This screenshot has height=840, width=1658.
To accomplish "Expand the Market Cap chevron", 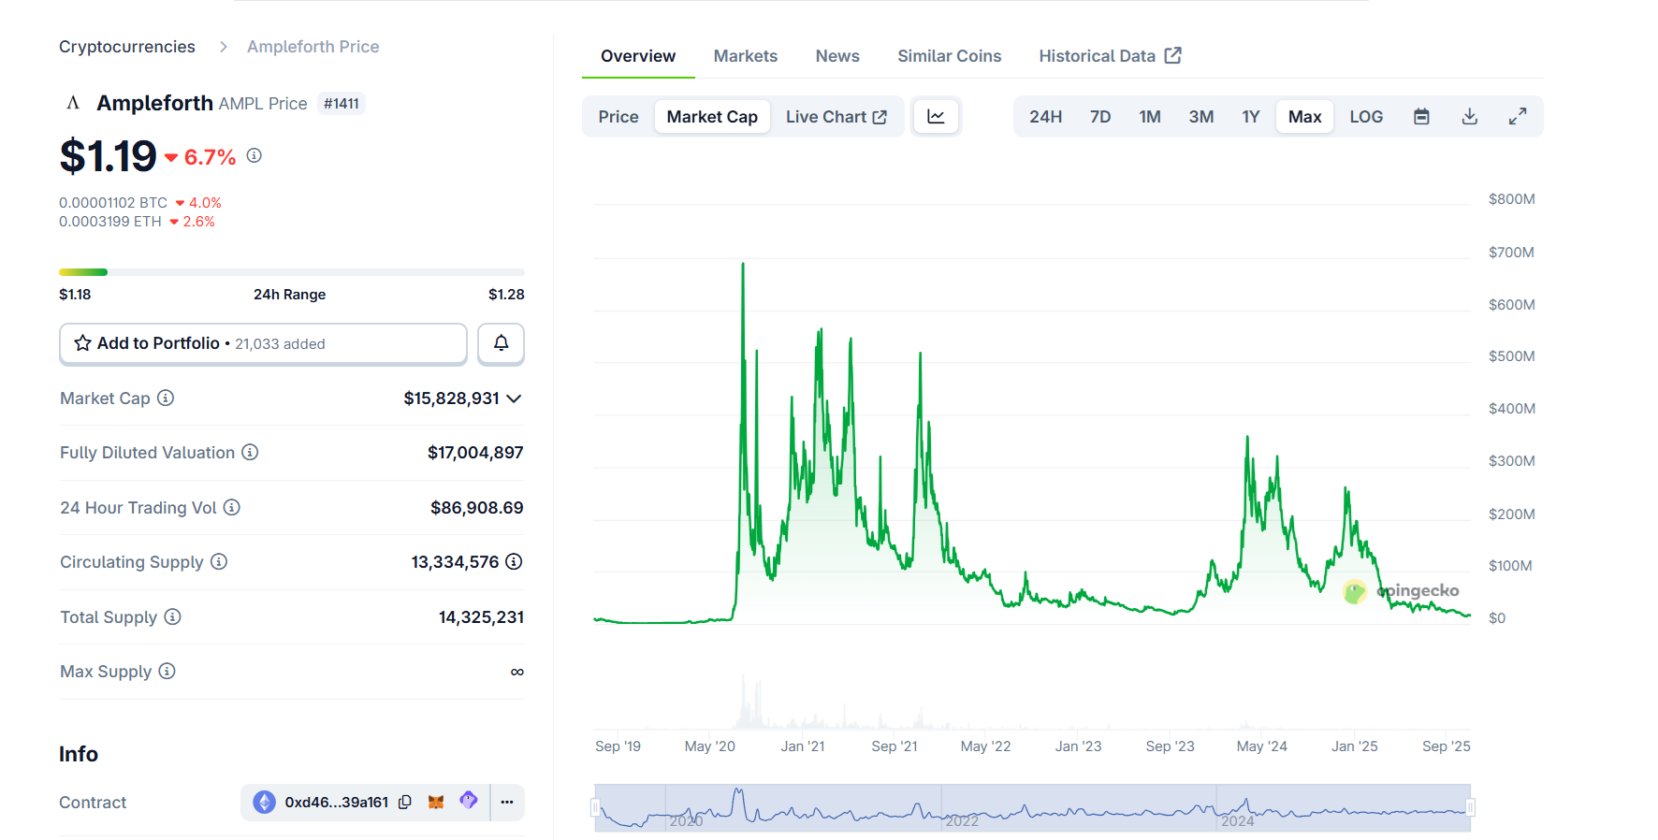I will point(514,398).
